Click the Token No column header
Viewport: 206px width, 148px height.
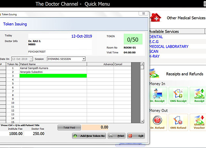(x=13, y=64)
